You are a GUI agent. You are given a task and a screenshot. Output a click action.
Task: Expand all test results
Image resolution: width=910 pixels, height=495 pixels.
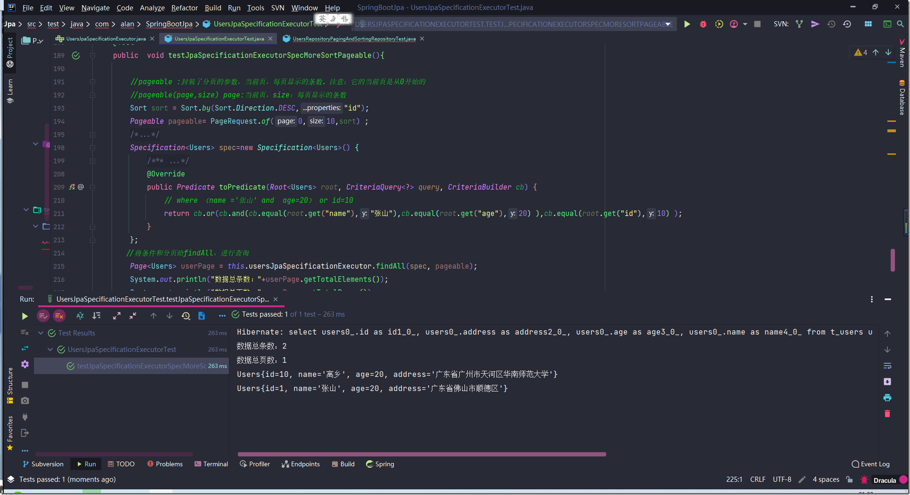[x=117, y=316]
